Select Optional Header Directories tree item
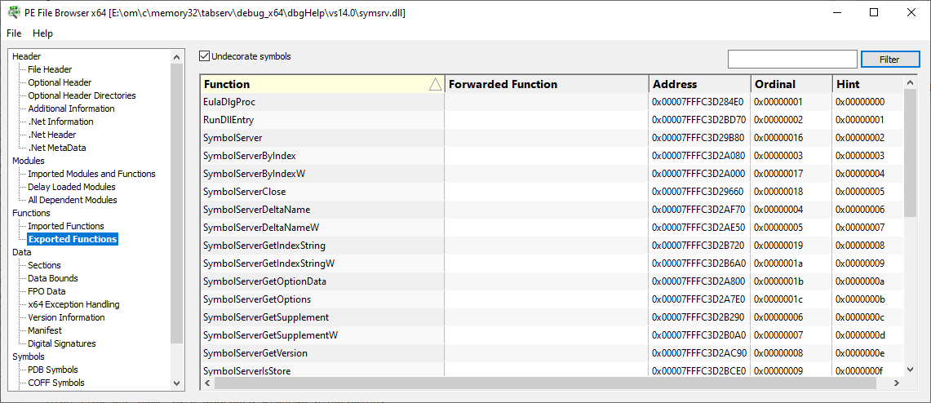 [x=82, y=95]
